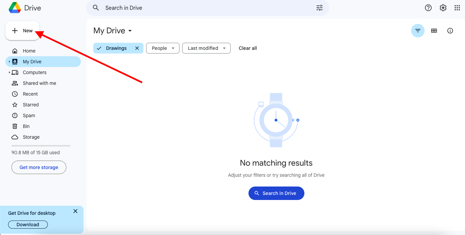Expand the Computers tree arrow
This screenshot has width=465, height=235.
[x=9, y=72]
